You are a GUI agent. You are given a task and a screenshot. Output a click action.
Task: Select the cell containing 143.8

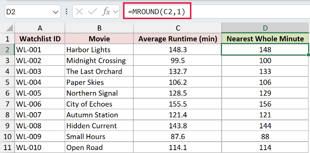(x=178, y=125)
